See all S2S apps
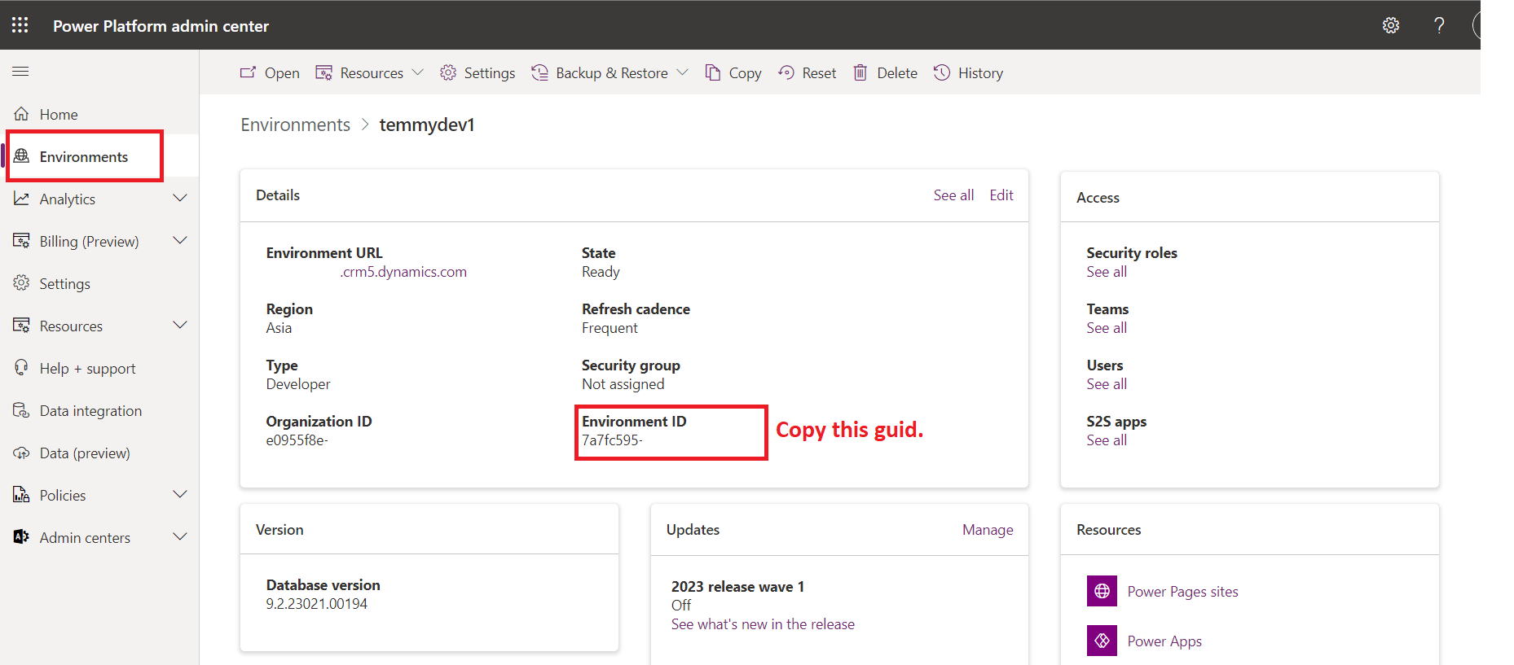The height and width of the screenshot is (665, 1514). [x=1107, y=440]
